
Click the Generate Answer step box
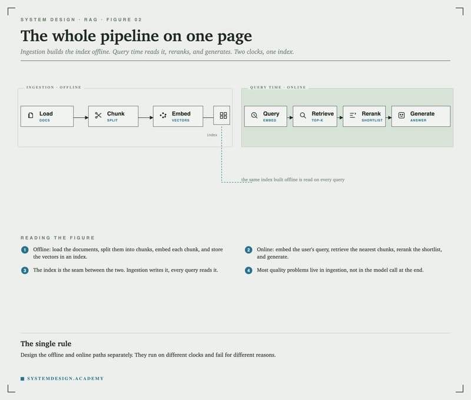click(x=421, y=116)
